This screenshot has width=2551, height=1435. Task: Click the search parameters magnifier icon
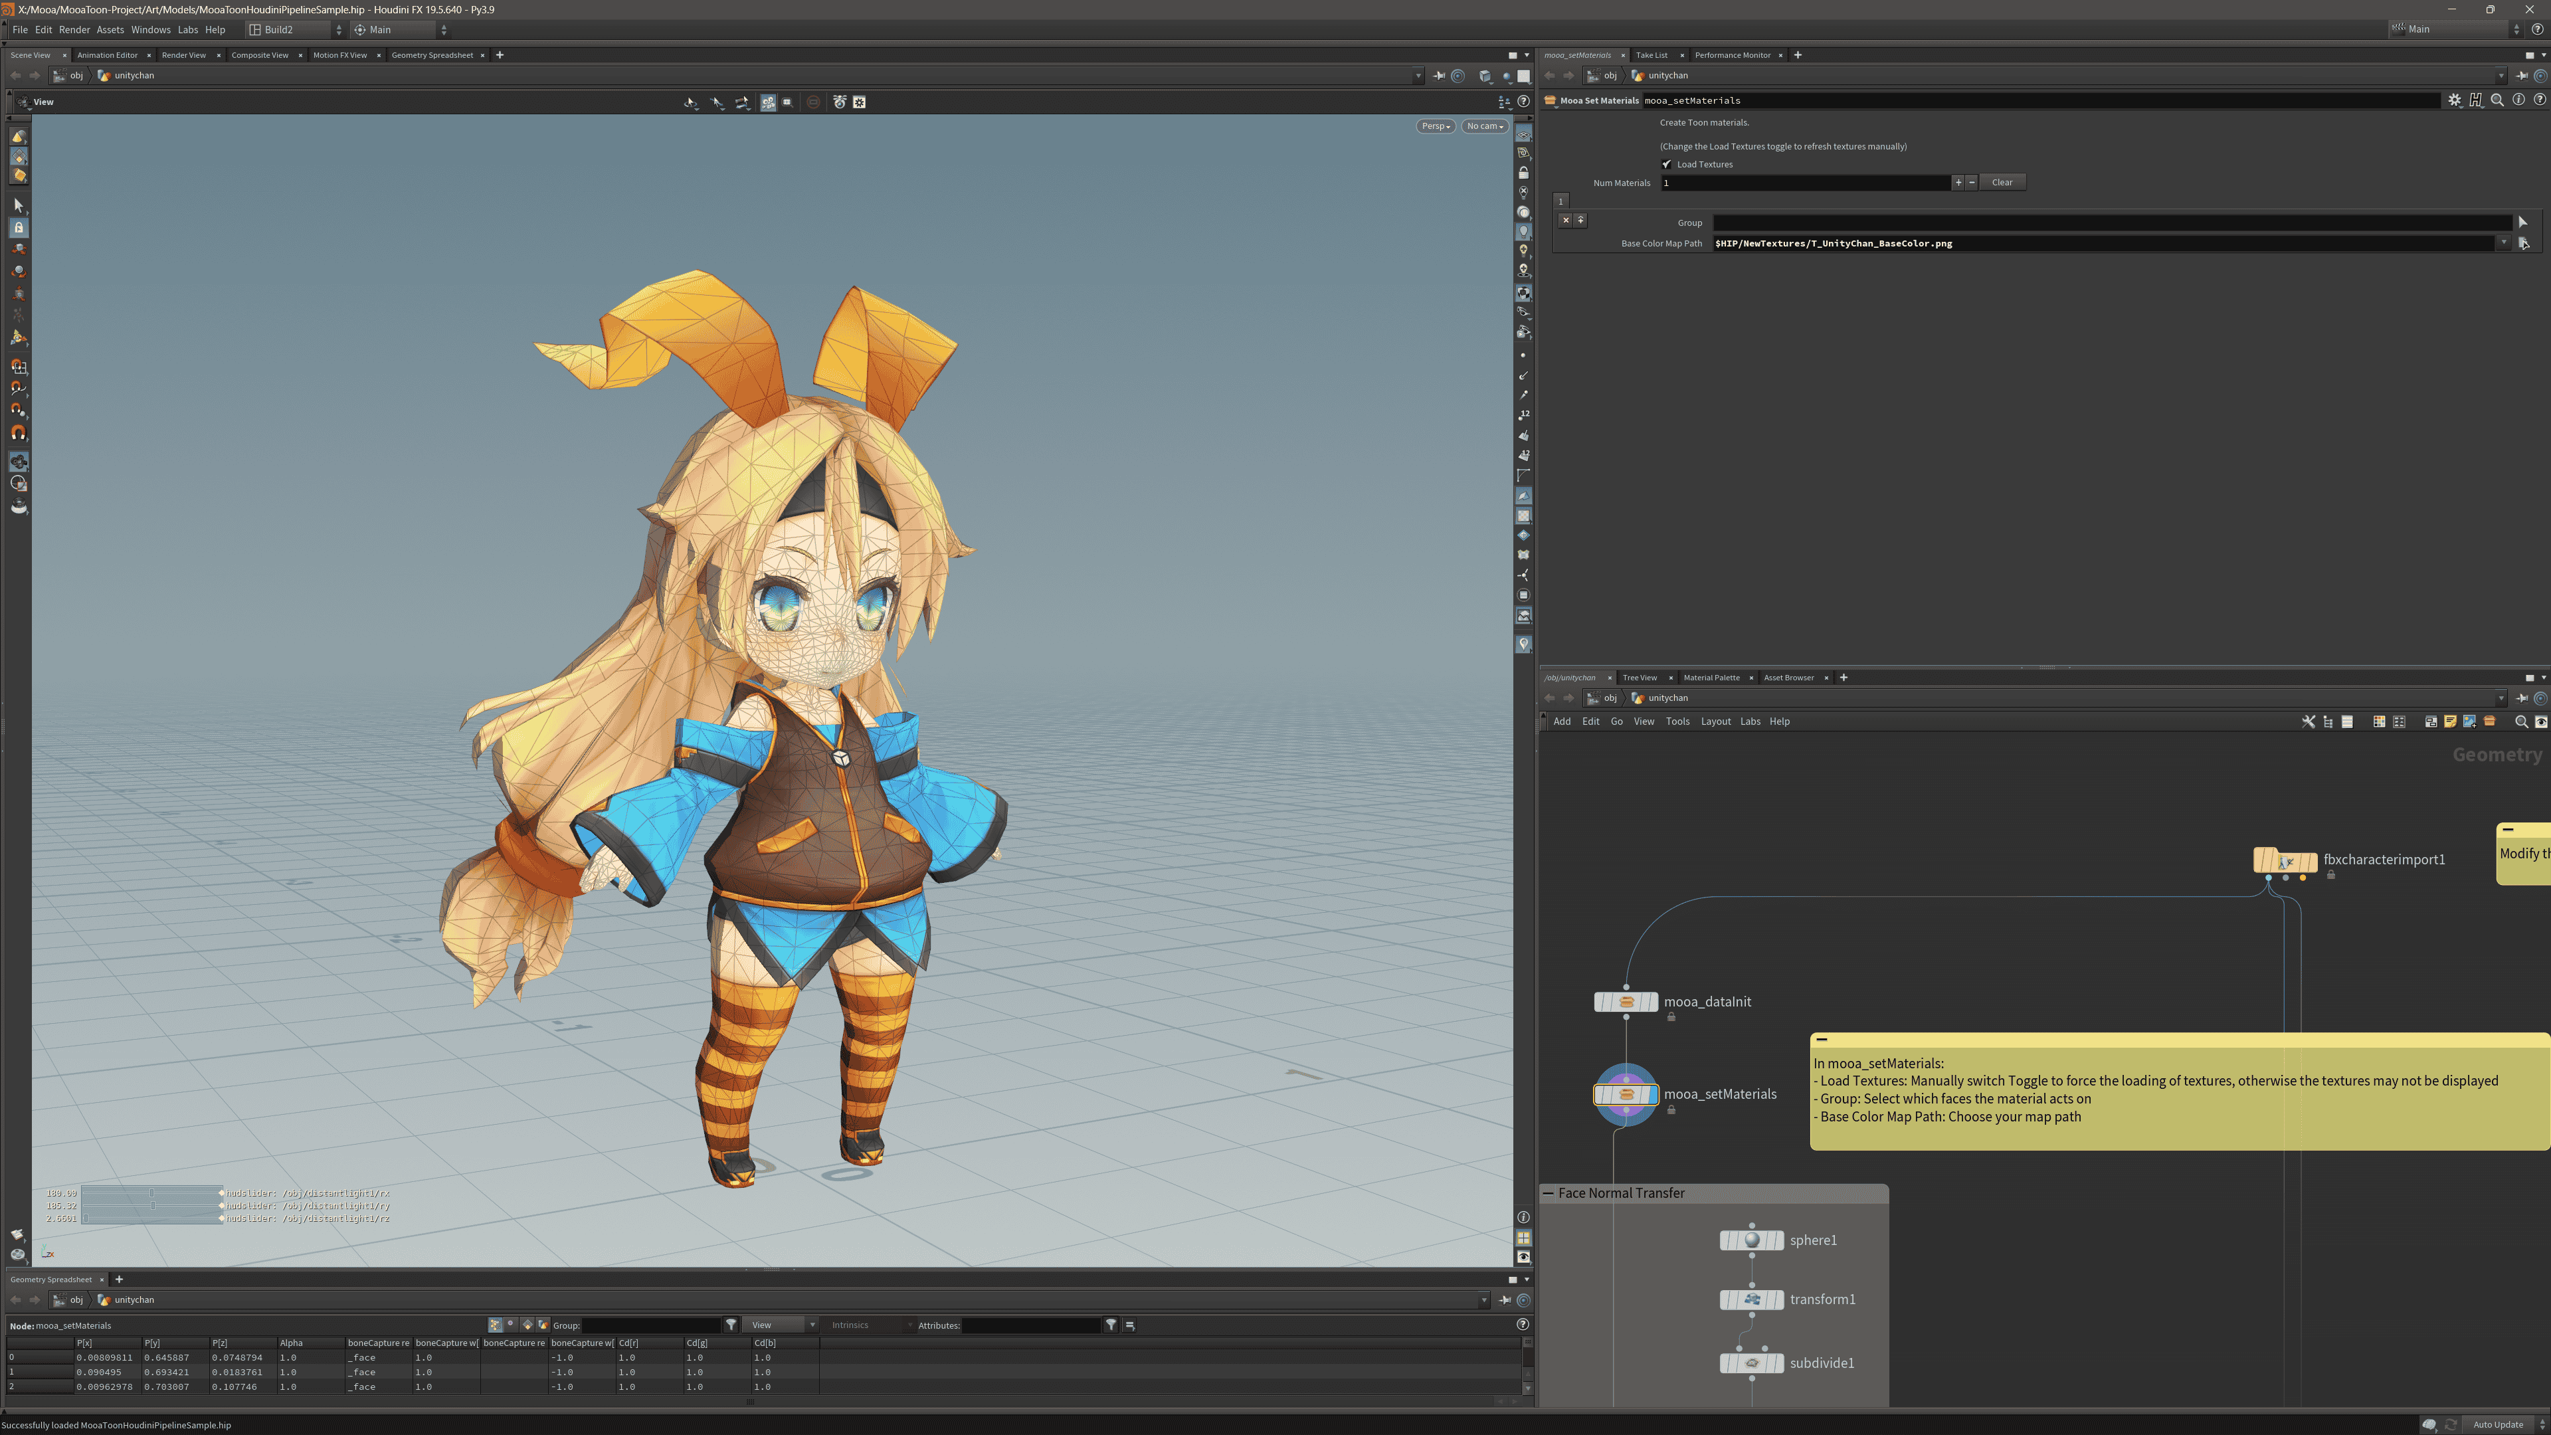(2498, 100)
